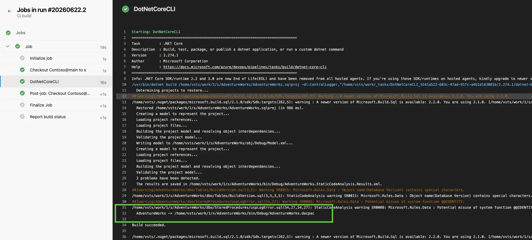The height and width of the screenshot is (240, 532).
Task: Select the Finalize Job step
Action: pos(56,105)
